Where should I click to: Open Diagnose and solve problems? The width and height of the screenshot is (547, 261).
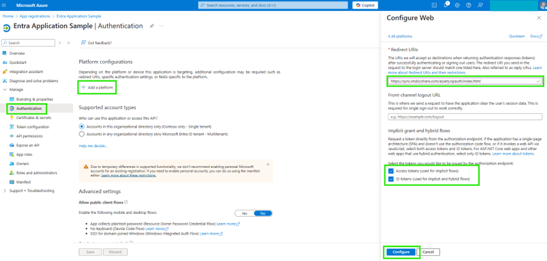[x=34, y=81]
